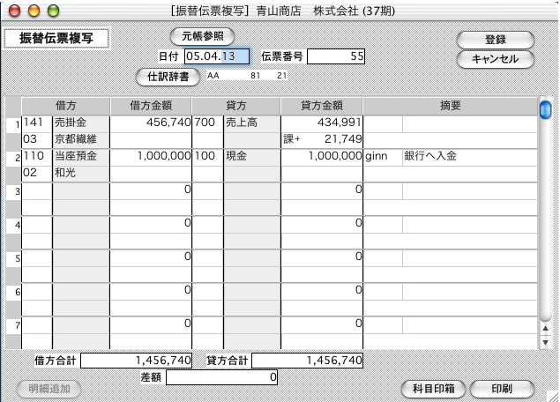
Task: Click the 元帳参照 button
Action: [202, 37]
